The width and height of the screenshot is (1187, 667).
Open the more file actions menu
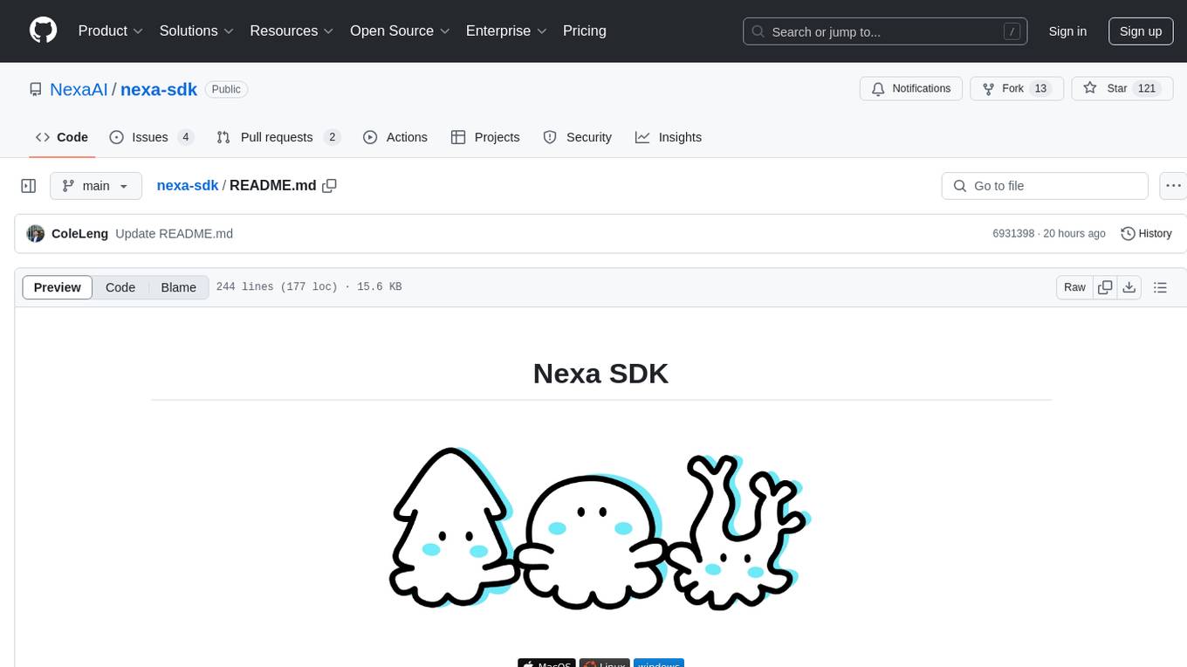[x=1173, y=186]
